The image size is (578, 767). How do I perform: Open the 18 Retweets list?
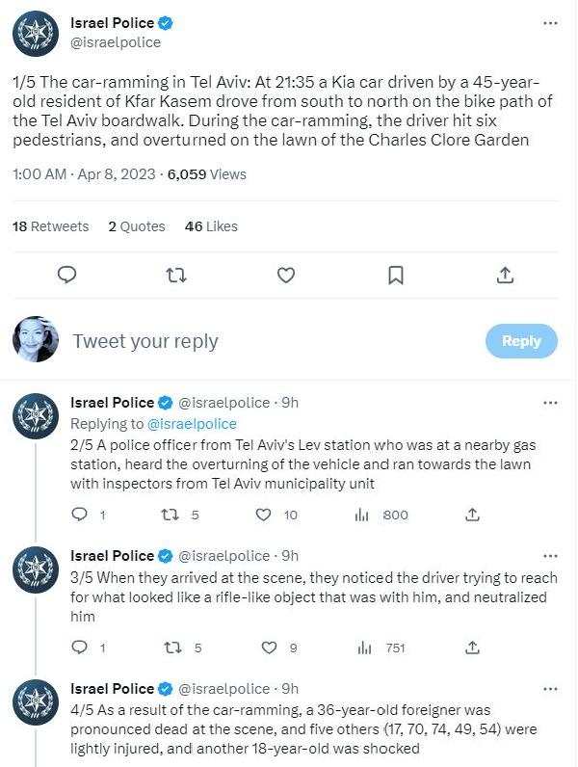[50, 226]
